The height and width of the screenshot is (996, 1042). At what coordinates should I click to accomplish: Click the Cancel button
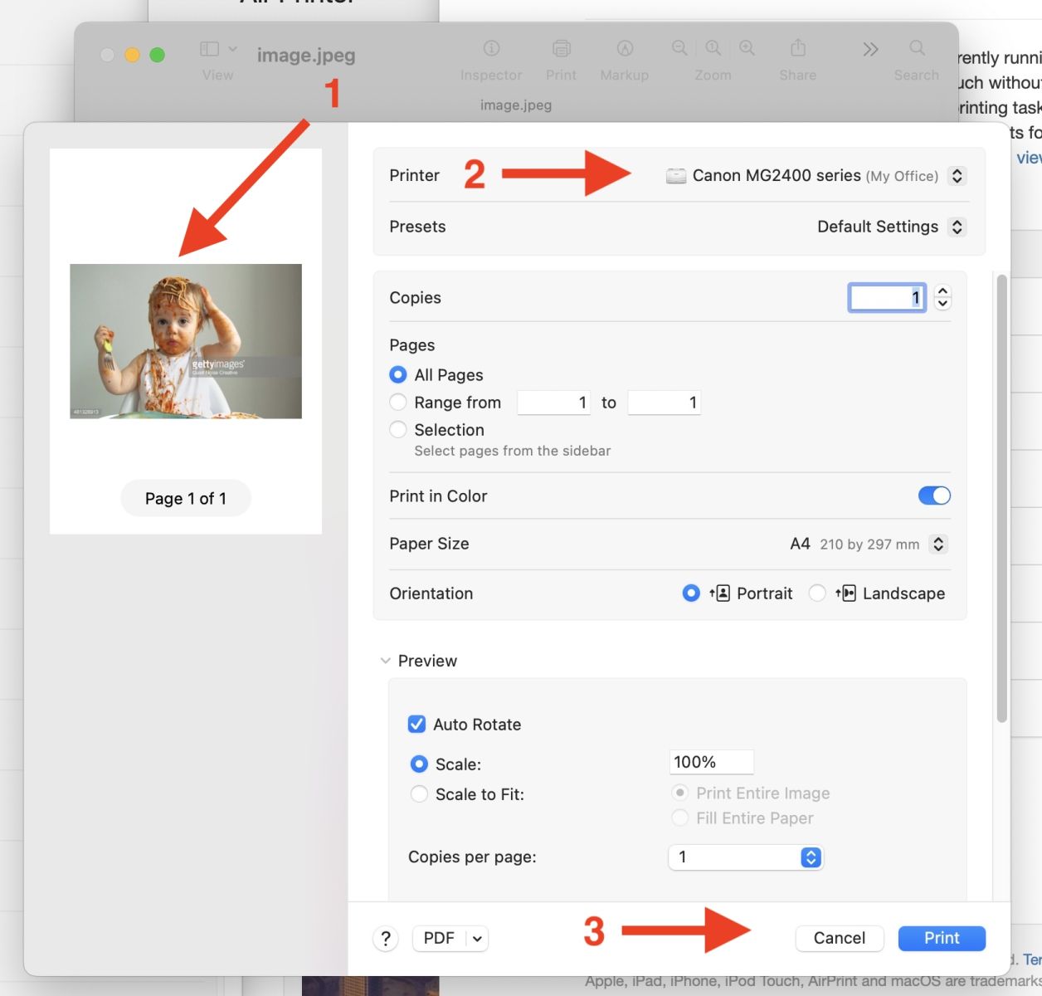(839, 938)
